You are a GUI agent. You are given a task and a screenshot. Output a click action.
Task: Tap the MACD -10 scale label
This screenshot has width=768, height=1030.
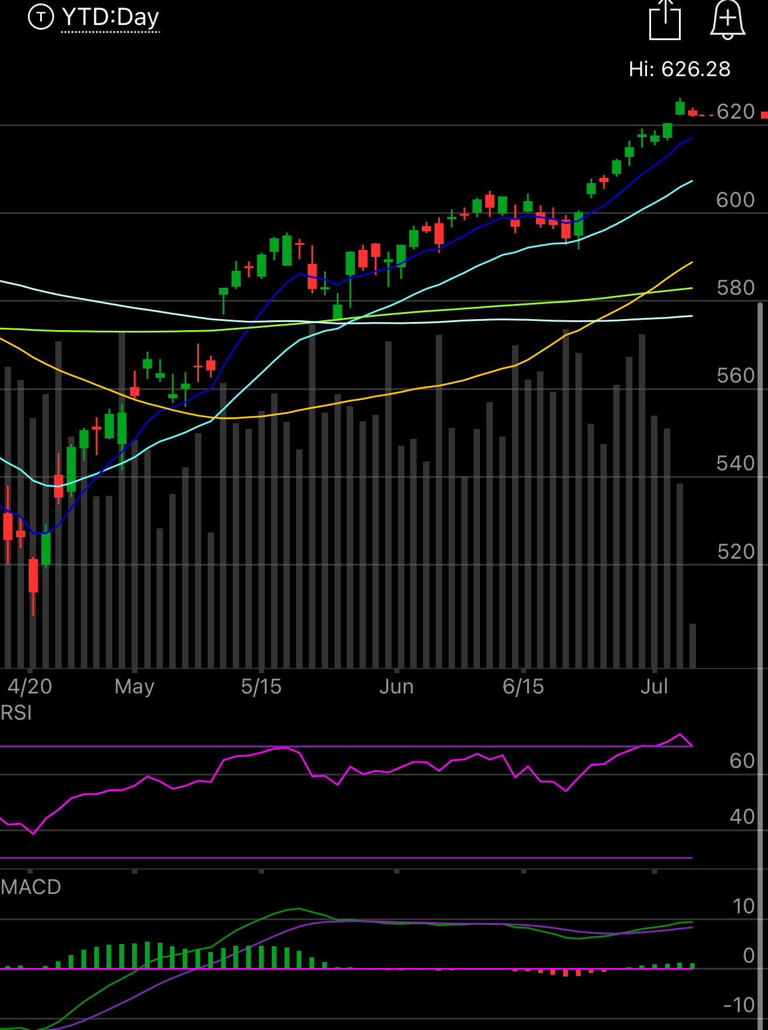pyautogui.click(x=739, y=1005)
